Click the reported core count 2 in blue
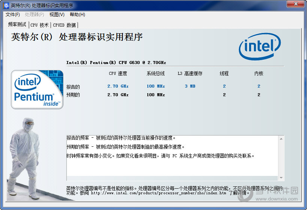This screenshot has height=210, width=307. click(259, 86)
